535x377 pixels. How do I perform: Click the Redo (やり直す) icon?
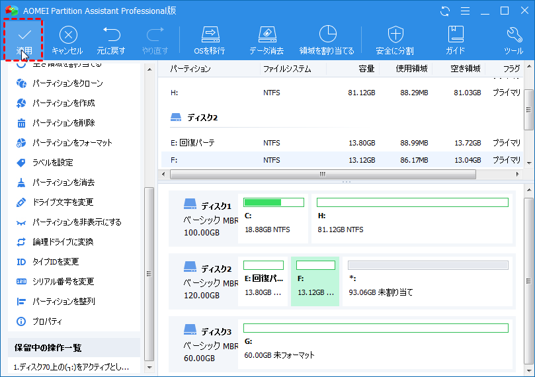click(155, 40)
